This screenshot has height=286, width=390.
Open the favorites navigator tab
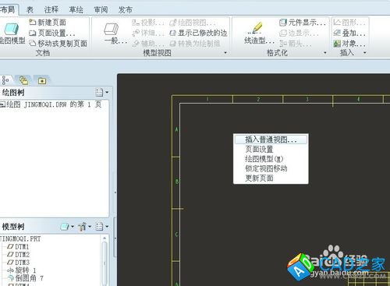point(42,81)
